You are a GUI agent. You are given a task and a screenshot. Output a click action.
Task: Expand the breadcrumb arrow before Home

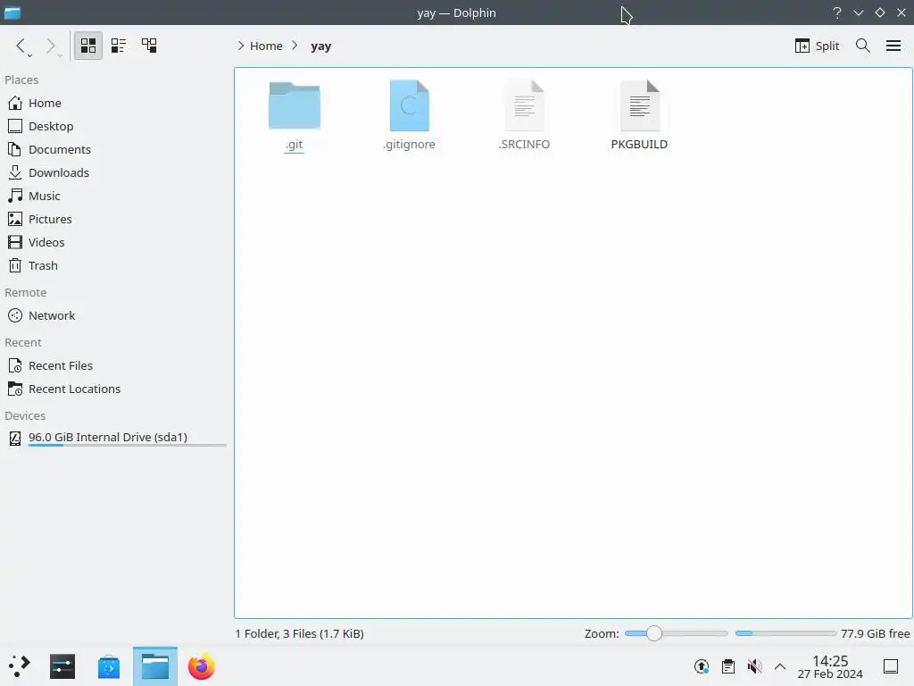point(241,46)
